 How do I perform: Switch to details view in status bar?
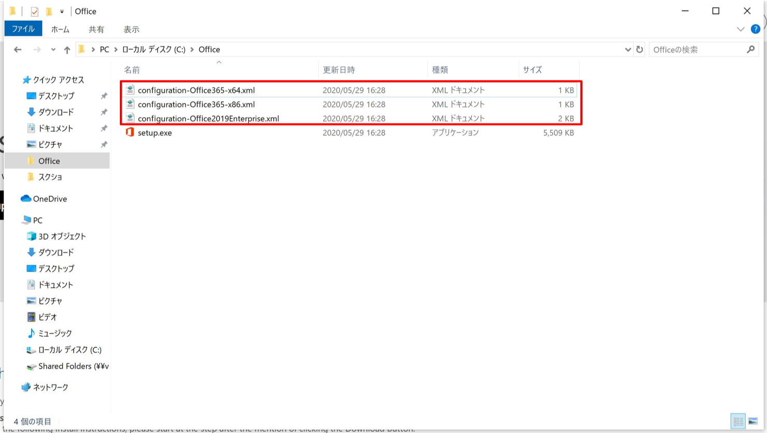[x=738, y=422]
